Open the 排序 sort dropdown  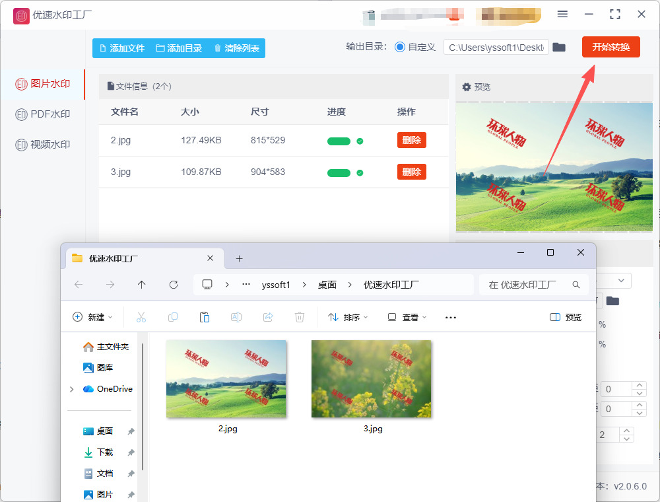pyautogui.click(x=348, y=317)
